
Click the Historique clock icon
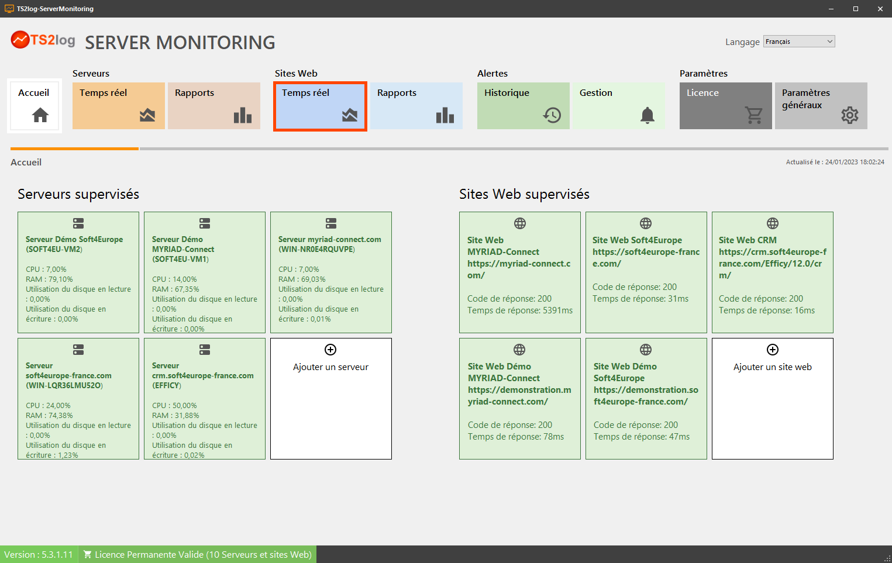coord(552,115)
